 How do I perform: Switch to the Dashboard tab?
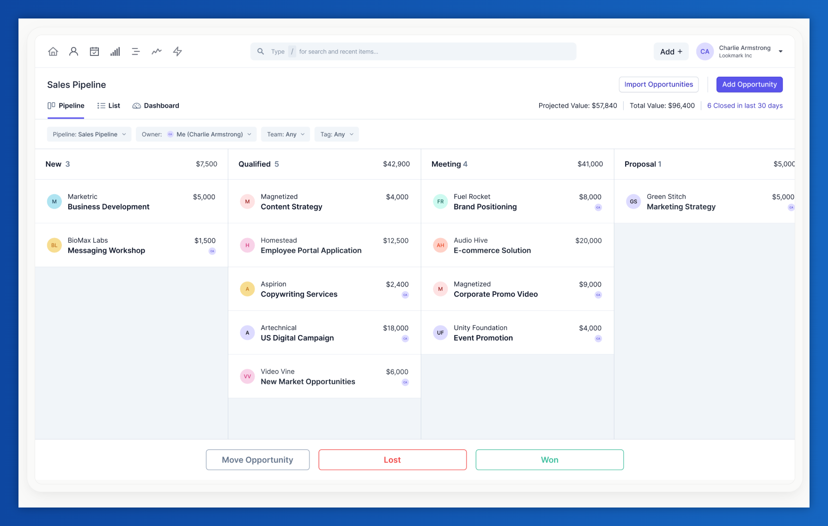(x=156, y=106)
